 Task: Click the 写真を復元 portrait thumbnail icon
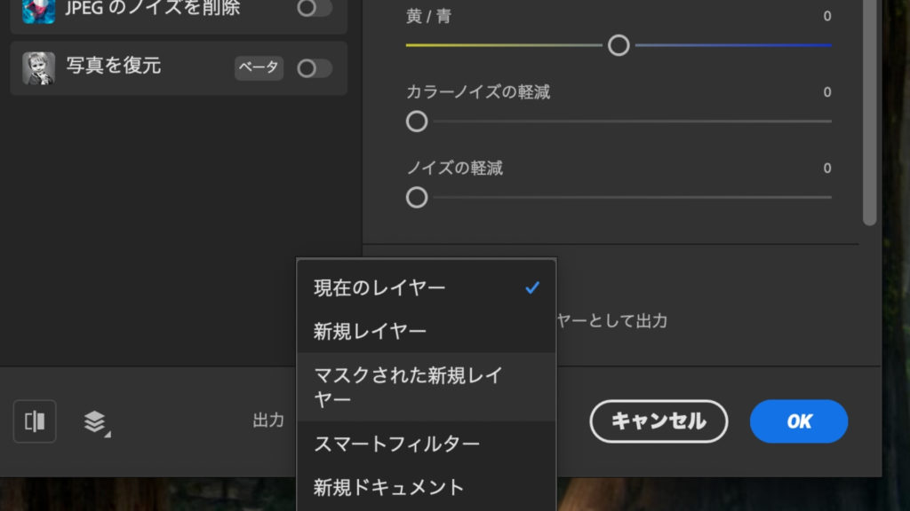[38, 68]
